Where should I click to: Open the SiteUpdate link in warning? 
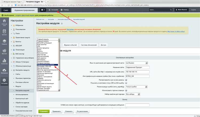[x=70, y=30]
